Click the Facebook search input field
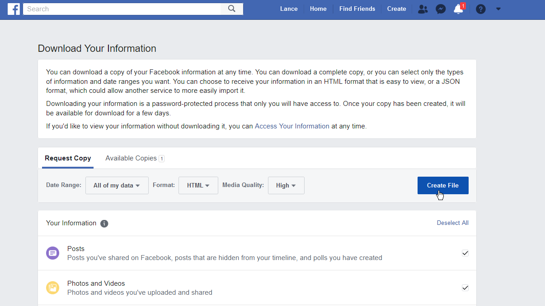 (122, 9)
